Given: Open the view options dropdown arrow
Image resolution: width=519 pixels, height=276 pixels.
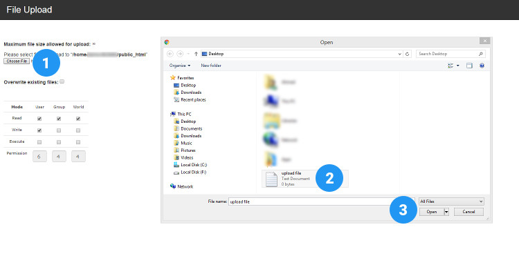Looking at the screenshot, I should point(458,66).
